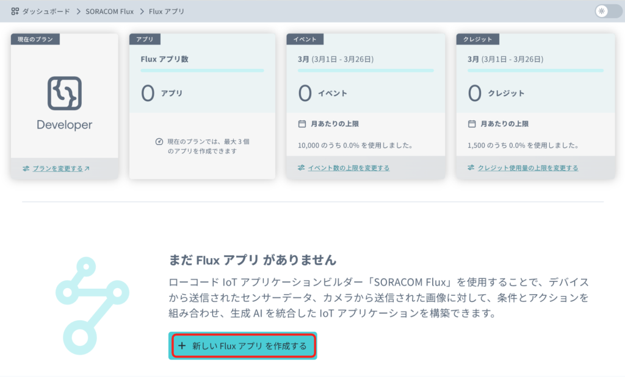
Task: Click the settings icon beside プランを変更する
Action: coord(26,168)
